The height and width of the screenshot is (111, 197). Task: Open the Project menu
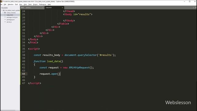coord(35,4)
